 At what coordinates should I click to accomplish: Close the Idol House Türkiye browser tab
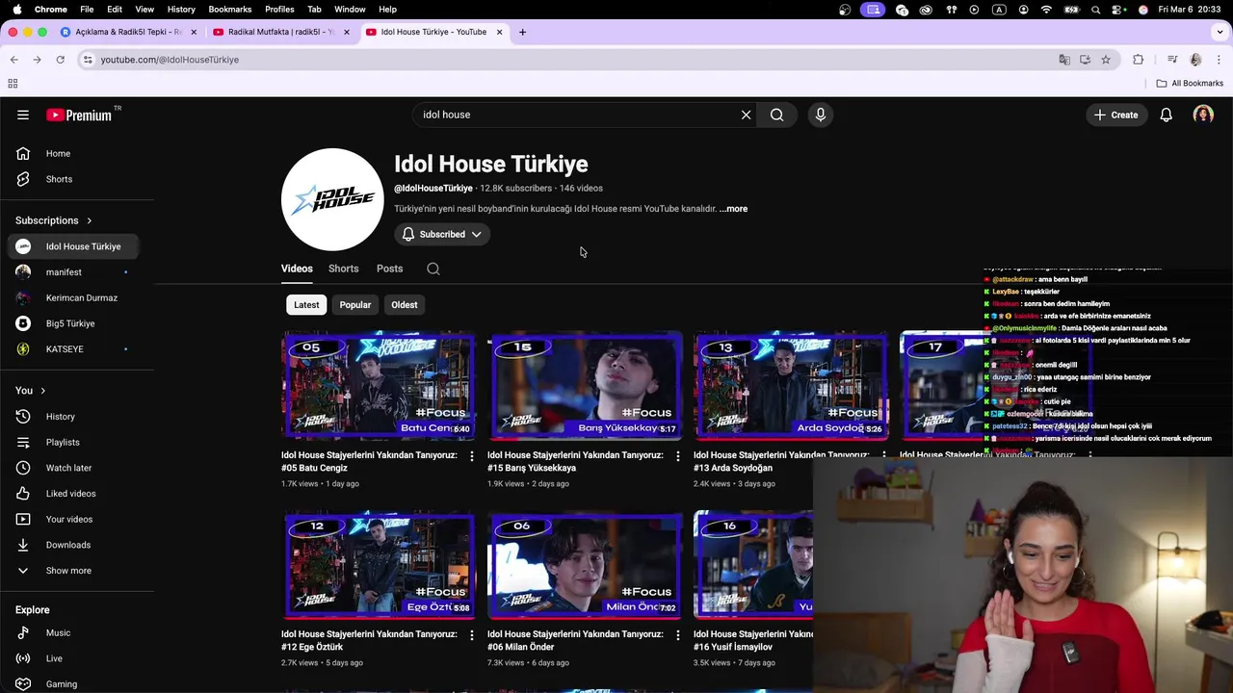pos(499,32)
